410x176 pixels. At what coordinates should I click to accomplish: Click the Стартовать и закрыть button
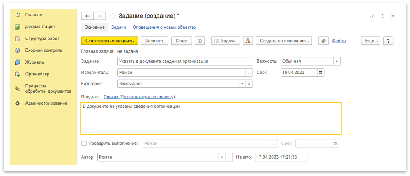109,41
